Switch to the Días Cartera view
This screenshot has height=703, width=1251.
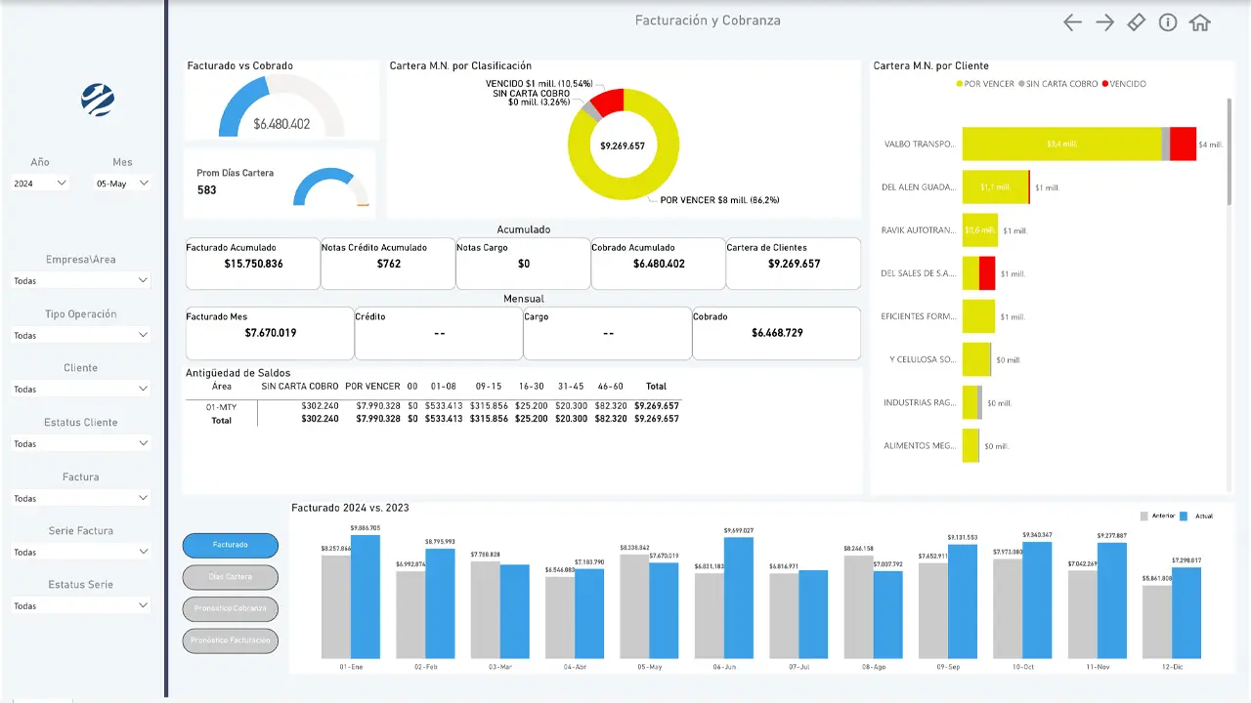click(x=230, y=577)
